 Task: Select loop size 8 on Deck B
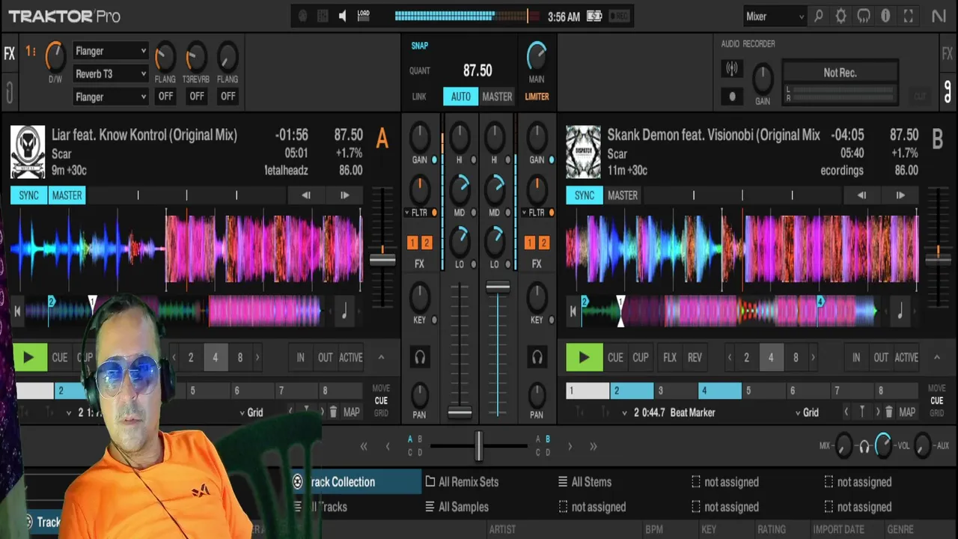coord(796,357)
